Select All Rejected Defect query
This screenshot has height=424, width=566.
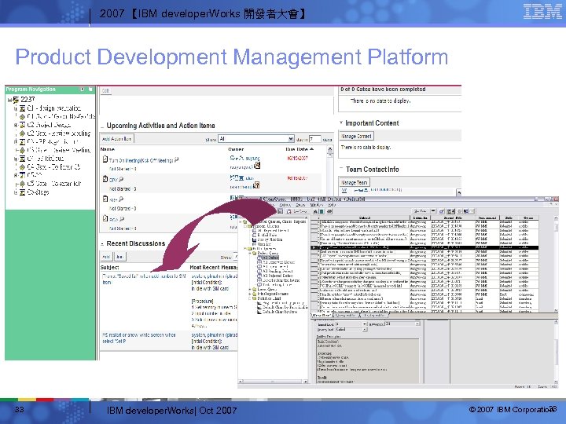tap(275, 276)
